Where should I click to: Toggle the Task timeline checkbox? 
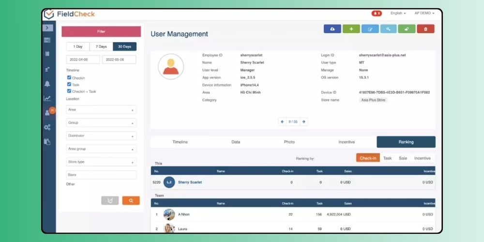point(69,84)
